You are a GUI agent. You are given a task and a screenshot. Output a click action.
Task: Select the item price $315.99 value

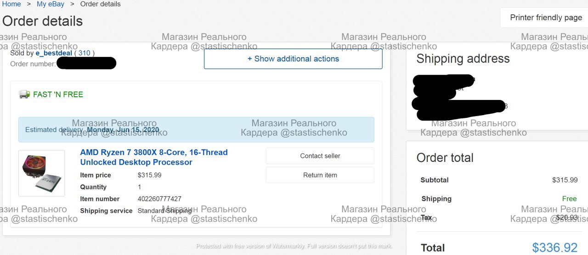150,175
